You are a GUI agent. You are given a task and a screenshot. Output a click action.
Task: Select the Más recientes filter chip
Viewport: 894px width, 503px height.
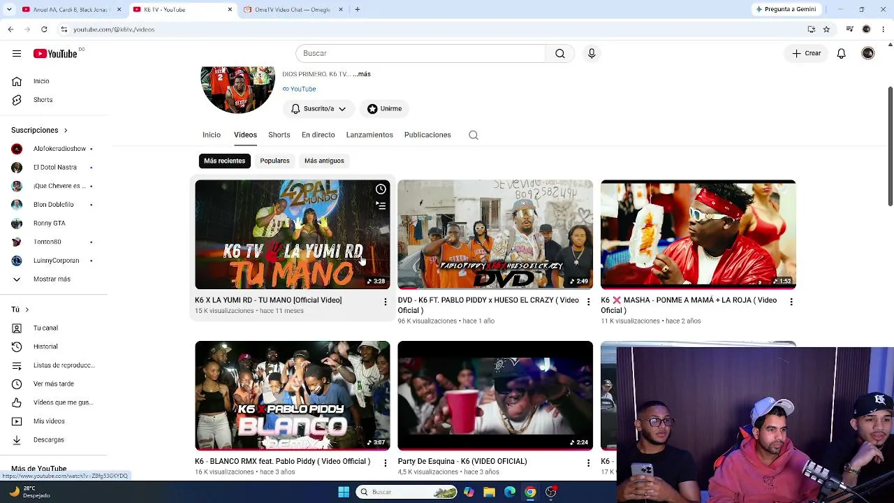[224, 161]
